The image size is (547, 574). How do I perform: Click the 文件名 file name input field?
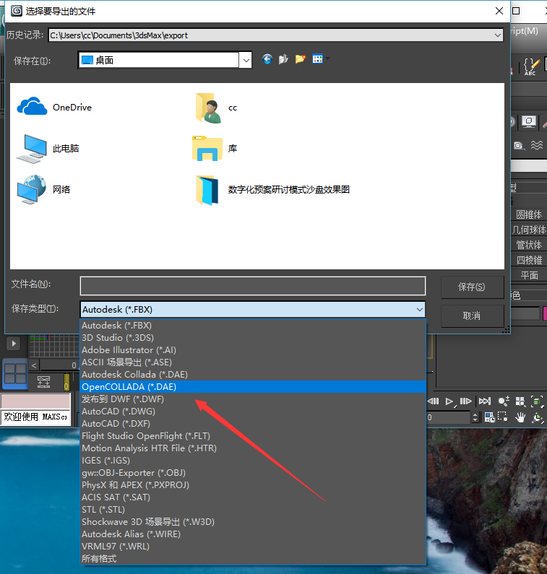coord(253,286)
